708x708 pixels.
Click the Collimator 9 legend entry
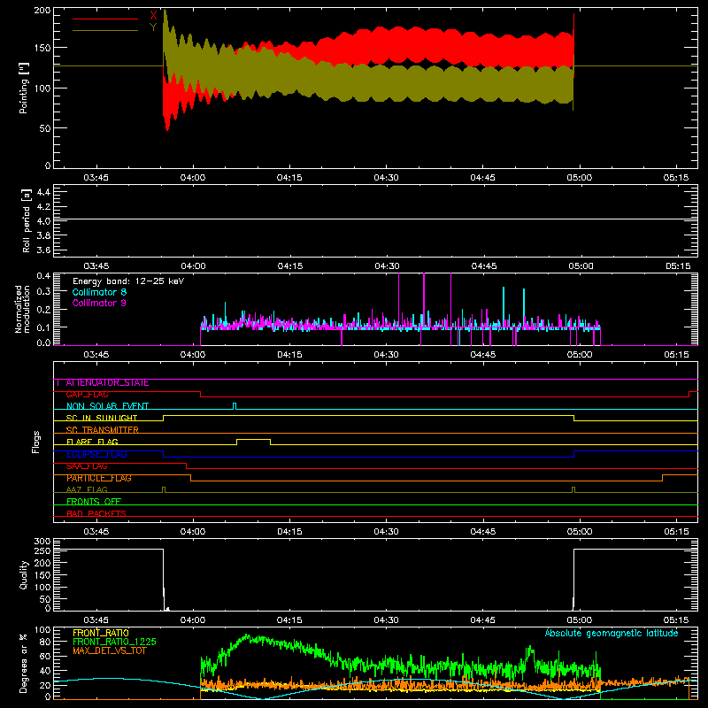point(99,303)
